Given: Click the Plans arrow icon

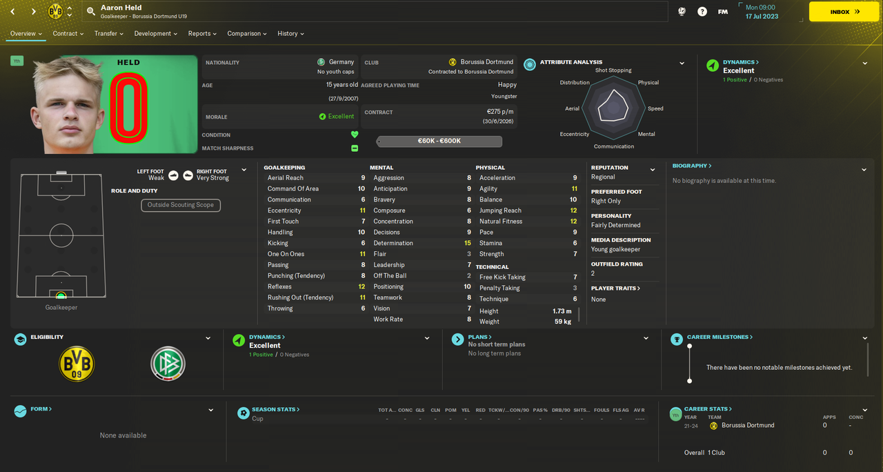Looking at the screenshot, I should click(457, 339).
